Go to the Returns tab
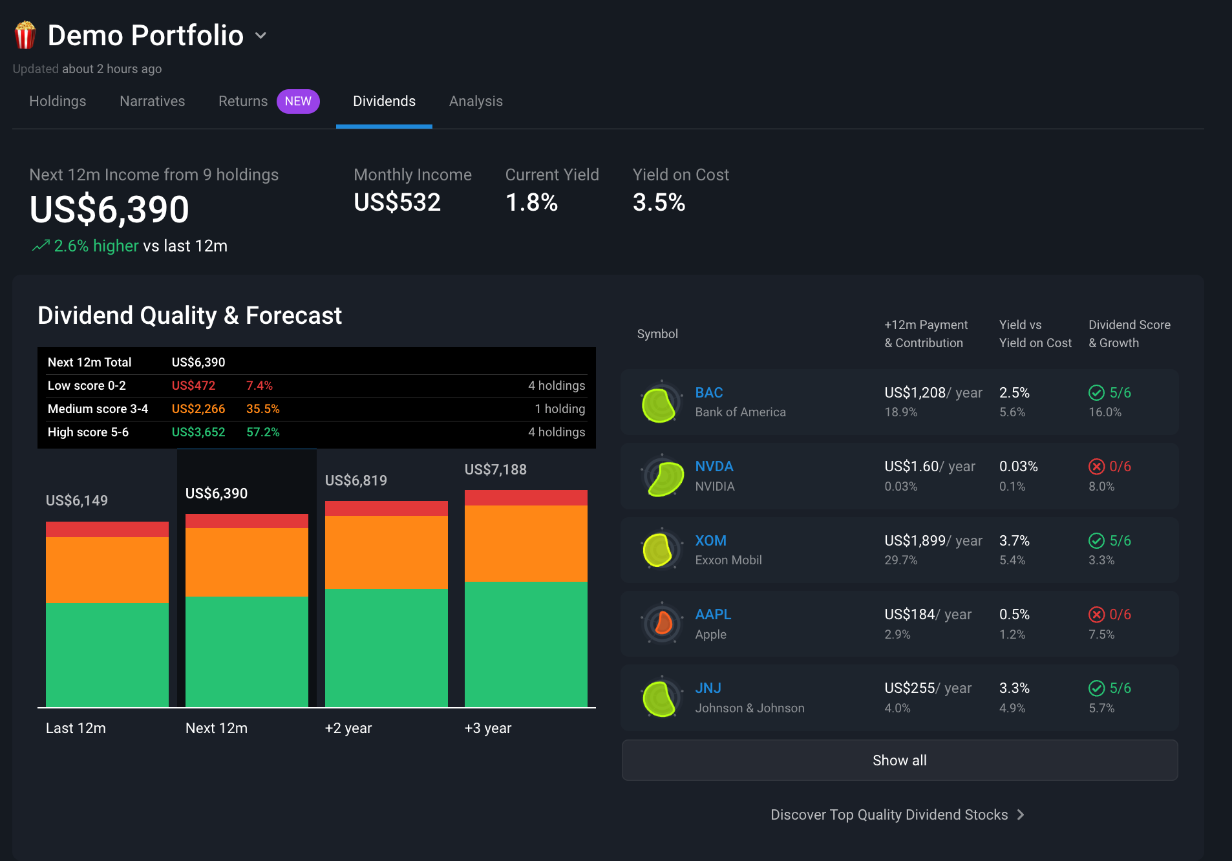Viewport: 1232px width, 861px height. pos(243,101)
